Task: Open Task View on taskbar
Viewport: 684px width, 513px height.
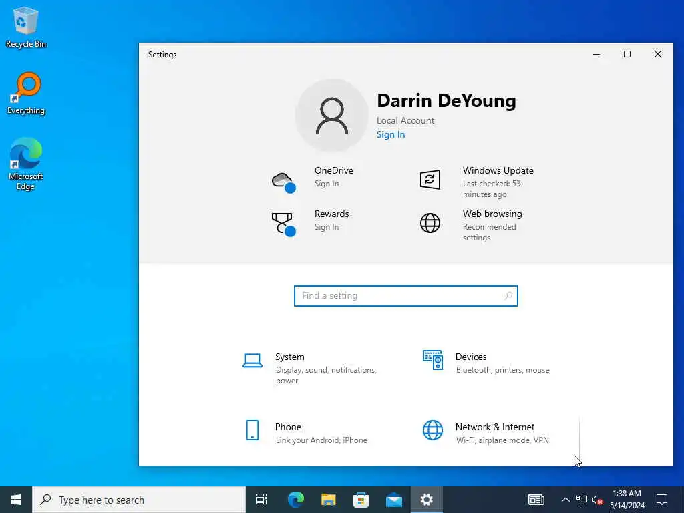Action: [x=262, y=500]
